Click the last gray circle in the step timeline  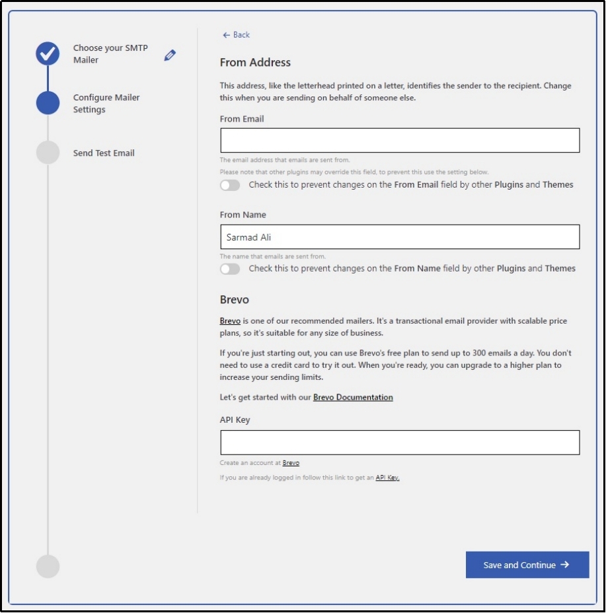click(x=48, y=566)
